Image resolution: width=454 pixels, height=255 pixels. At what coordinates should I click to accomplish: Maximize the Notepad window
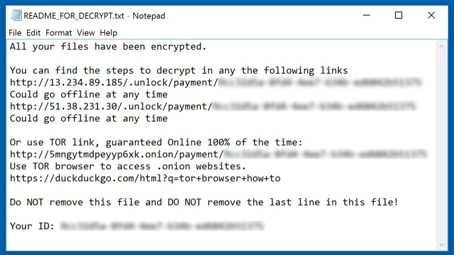[399, 15]
